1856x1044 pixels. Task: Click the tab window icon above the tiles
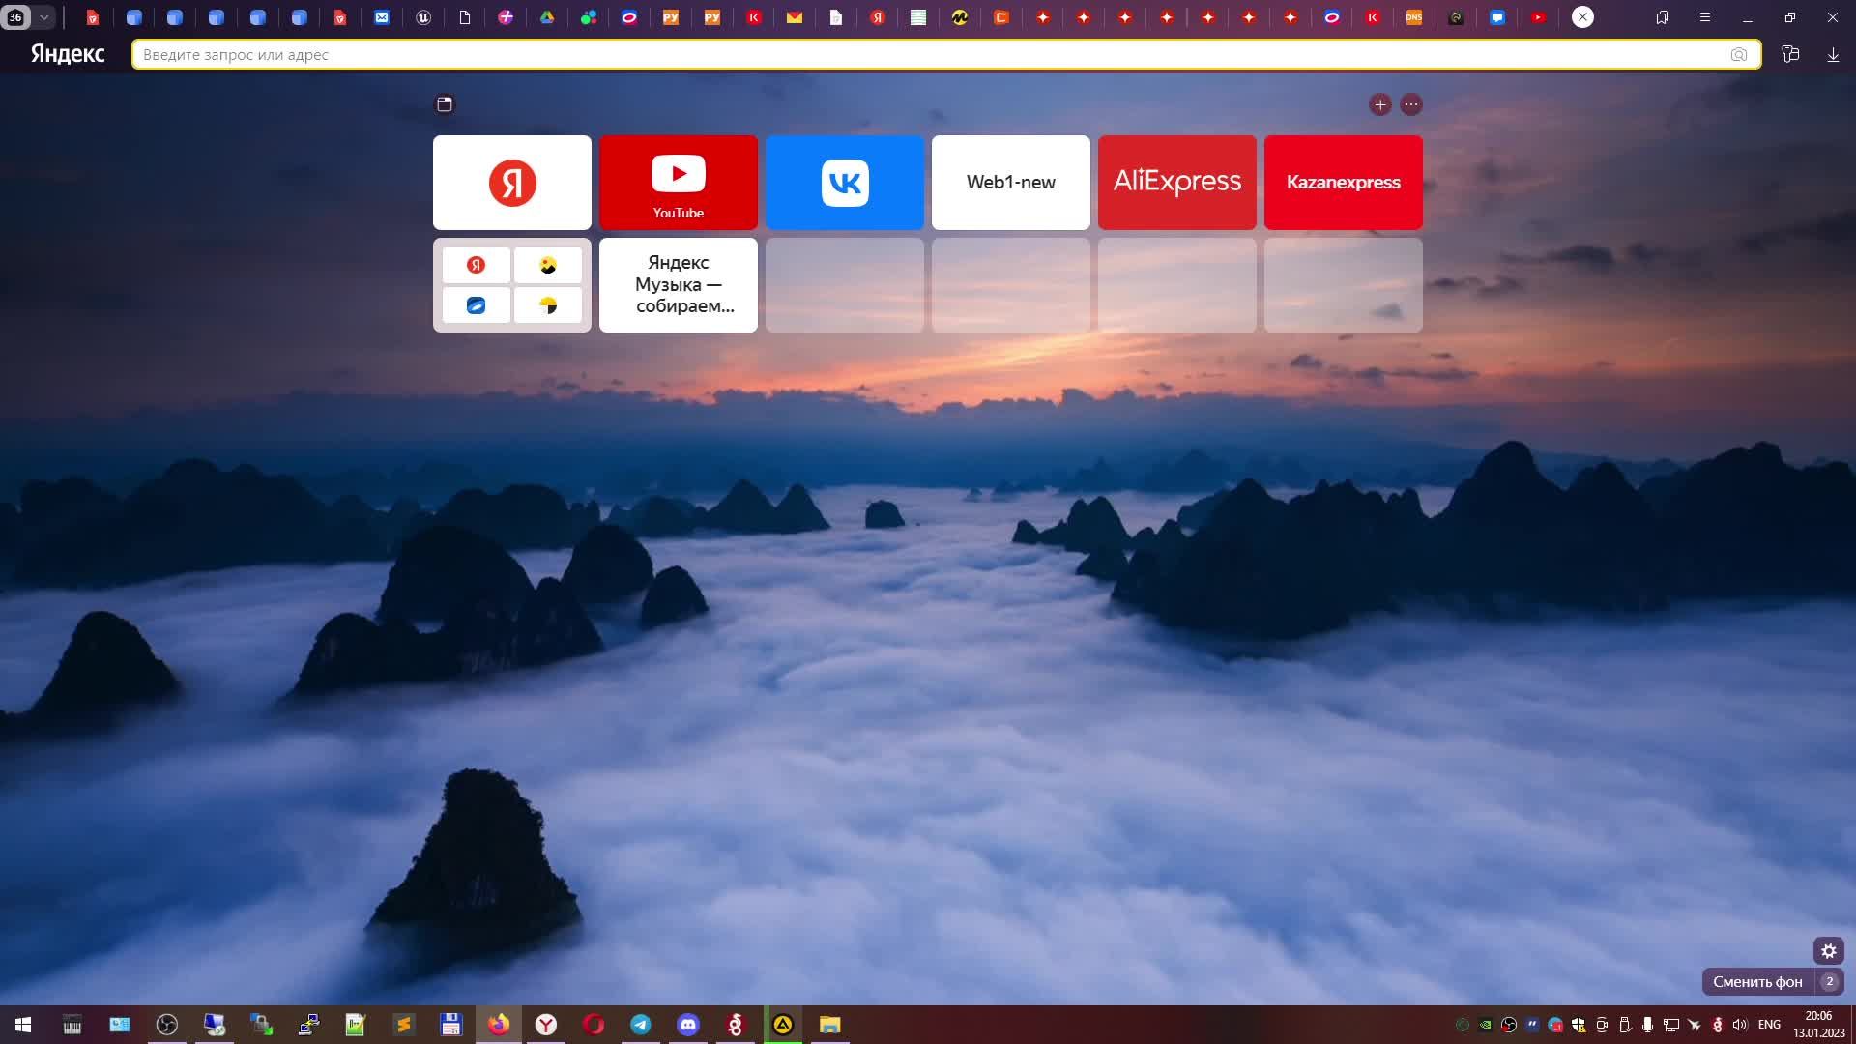point(445,104)
